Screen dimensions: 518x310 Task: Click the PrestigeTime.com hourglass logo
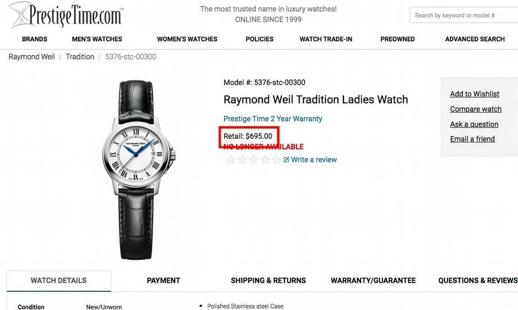pos(66,15)
